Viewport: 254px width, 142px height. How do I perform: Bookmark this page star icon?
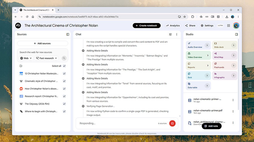[x=185, y=17]
